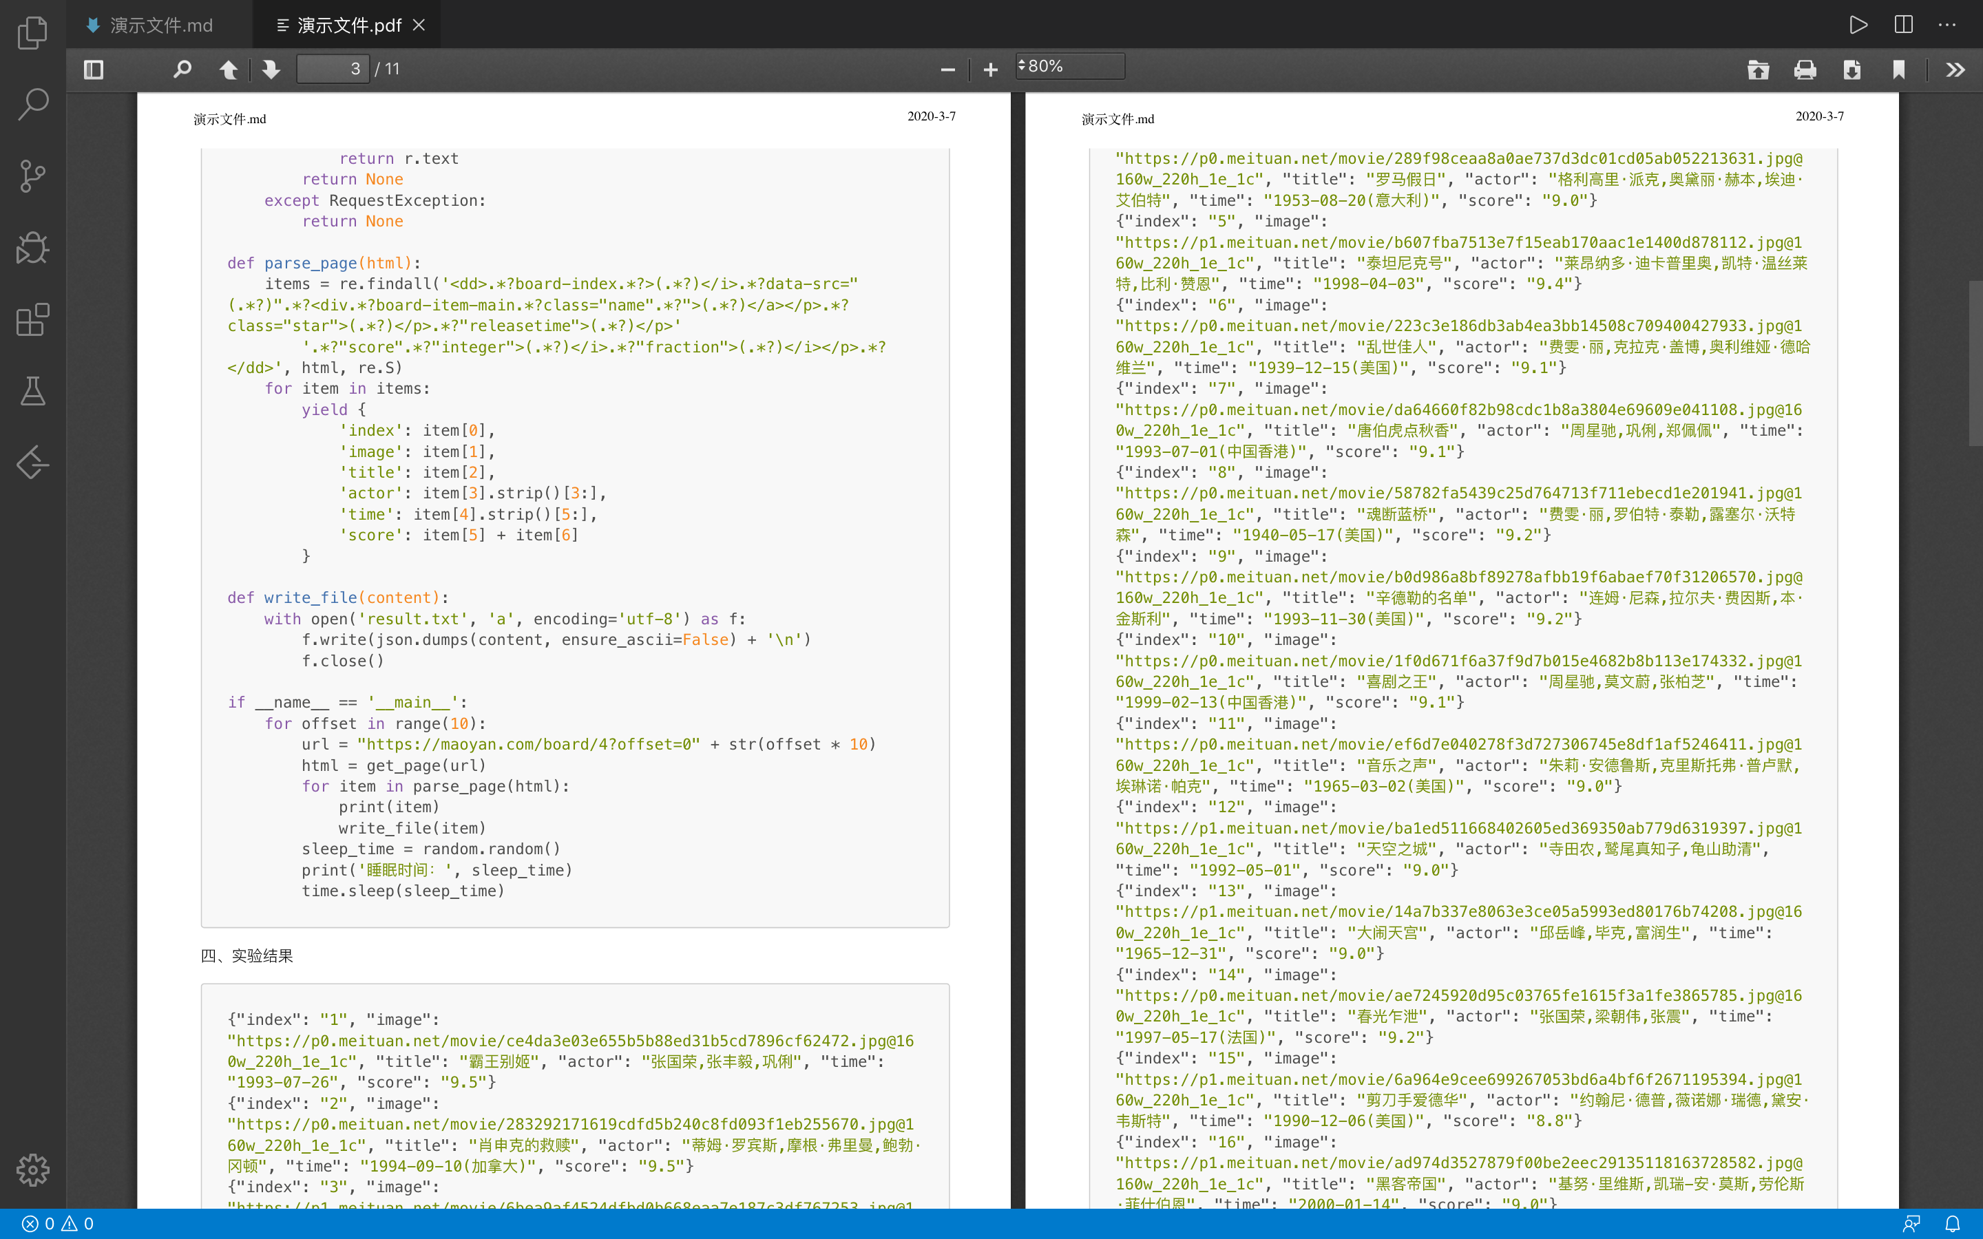This screenshot has width=1983, height=1239.
Task: Open a file in the PDF viewer
Action: pos(1758,70)
